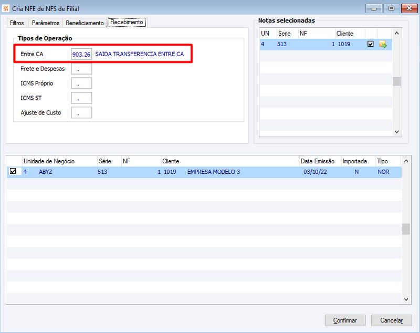Screen dimensions: 420x333
Task: Switch to the Filtros tab
Action: tap(17, 23)
